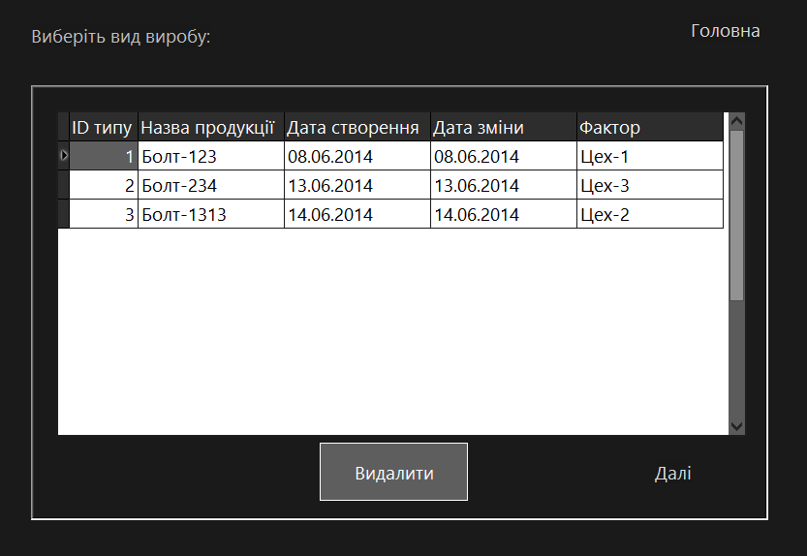The image size is (807, 556).
Task: Select ID cell with value 1
Action: coord(103,156)
